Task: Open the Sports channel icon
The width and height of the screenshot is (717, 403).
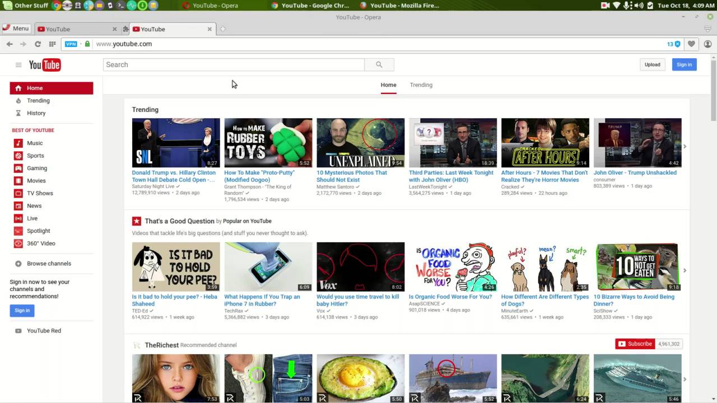Action: click(x=18, y=156)
